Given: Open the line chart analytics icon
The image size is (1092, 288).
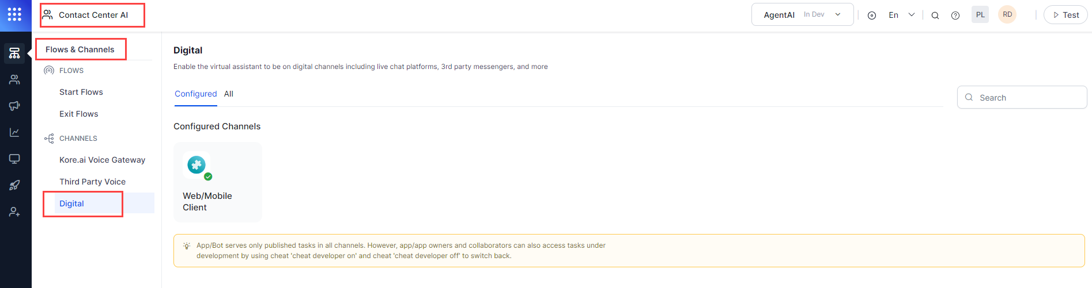Looking at the screenshot, I should click(x=14, y=132).
